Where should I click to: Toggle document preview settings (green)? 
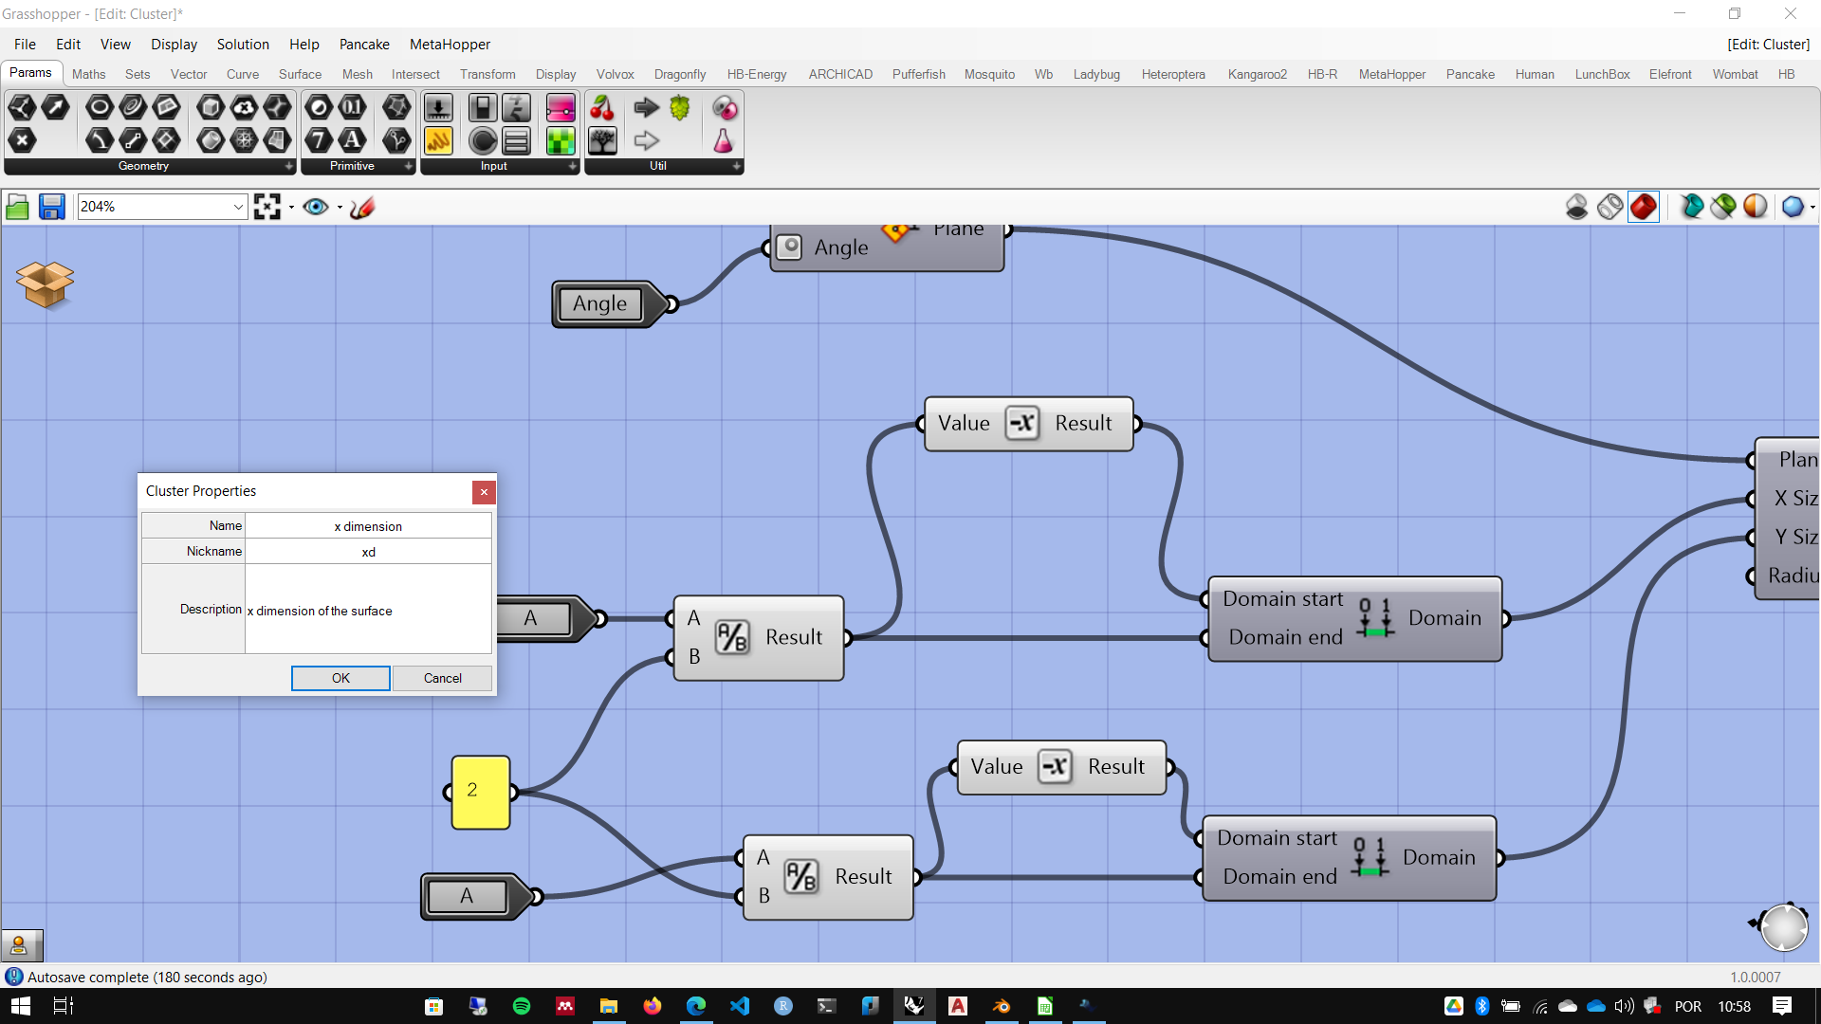(x=1723, y=207)
